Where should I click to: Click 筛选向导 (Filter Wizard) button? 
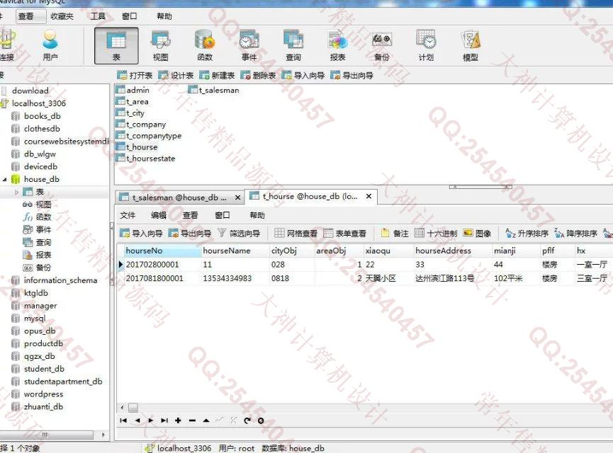pyautogui.click(x=239, y=233)
